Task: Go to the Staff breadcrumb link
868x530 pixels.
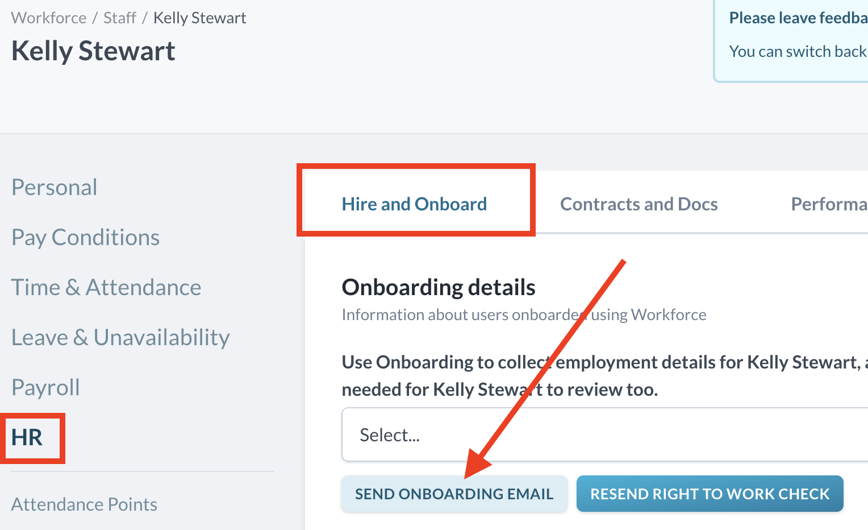Action: 119,18
